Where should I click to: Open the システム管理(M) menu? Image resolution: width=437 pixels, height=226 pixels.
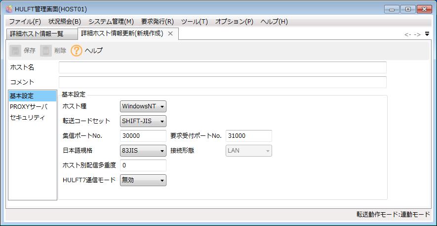coord(111,22)
